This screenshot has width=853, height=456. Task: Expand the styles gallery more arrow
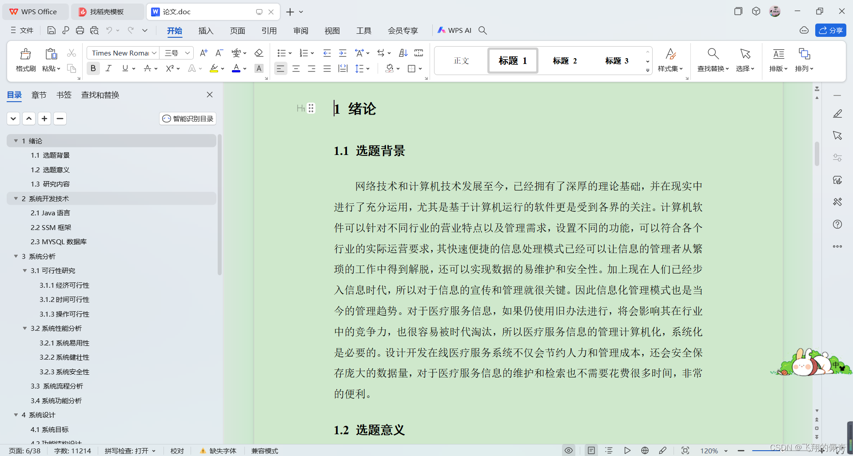(x=648, y=70)
